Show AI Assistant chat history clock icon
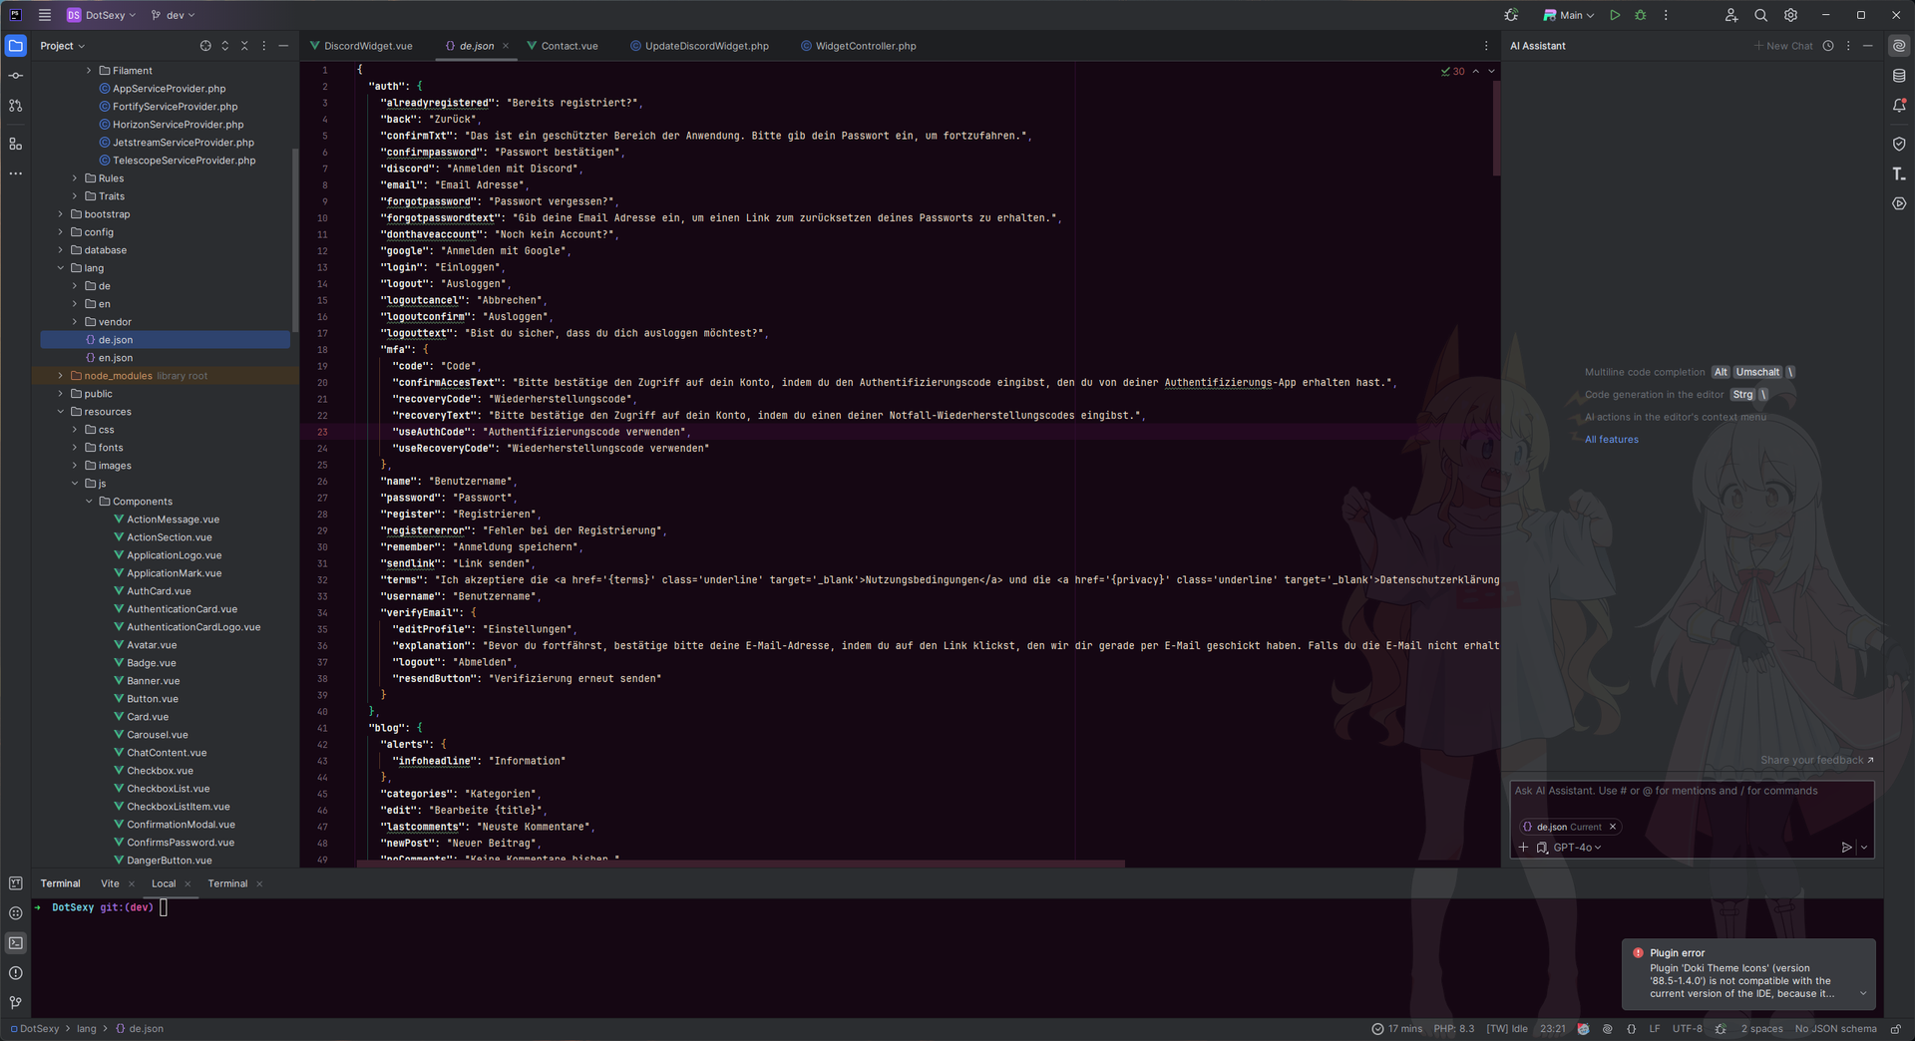The width and height of the screenshot is (1915, 1041). (1828, 46)
